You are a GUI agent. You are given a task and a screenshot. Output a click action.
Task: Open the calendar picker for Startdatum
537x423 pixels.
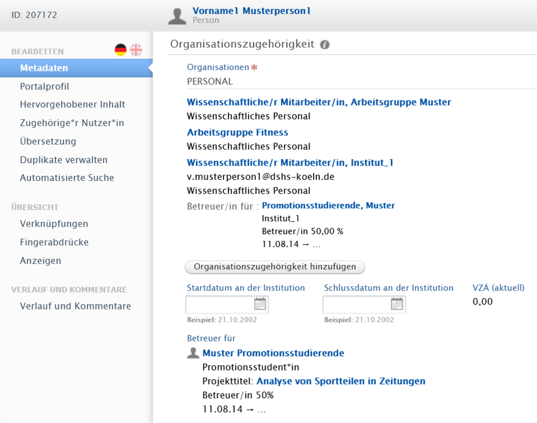pos(260,304)
